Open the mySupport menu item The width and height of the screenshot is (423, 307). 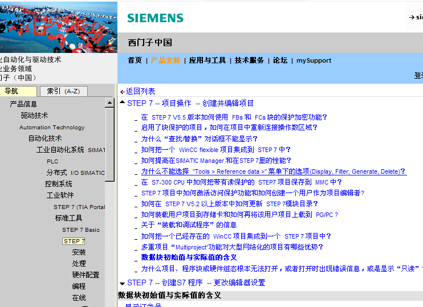pyautogui.click(x=314, y=60)
